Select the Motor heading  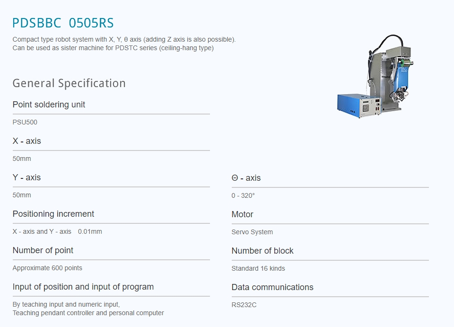coord(242,214)
